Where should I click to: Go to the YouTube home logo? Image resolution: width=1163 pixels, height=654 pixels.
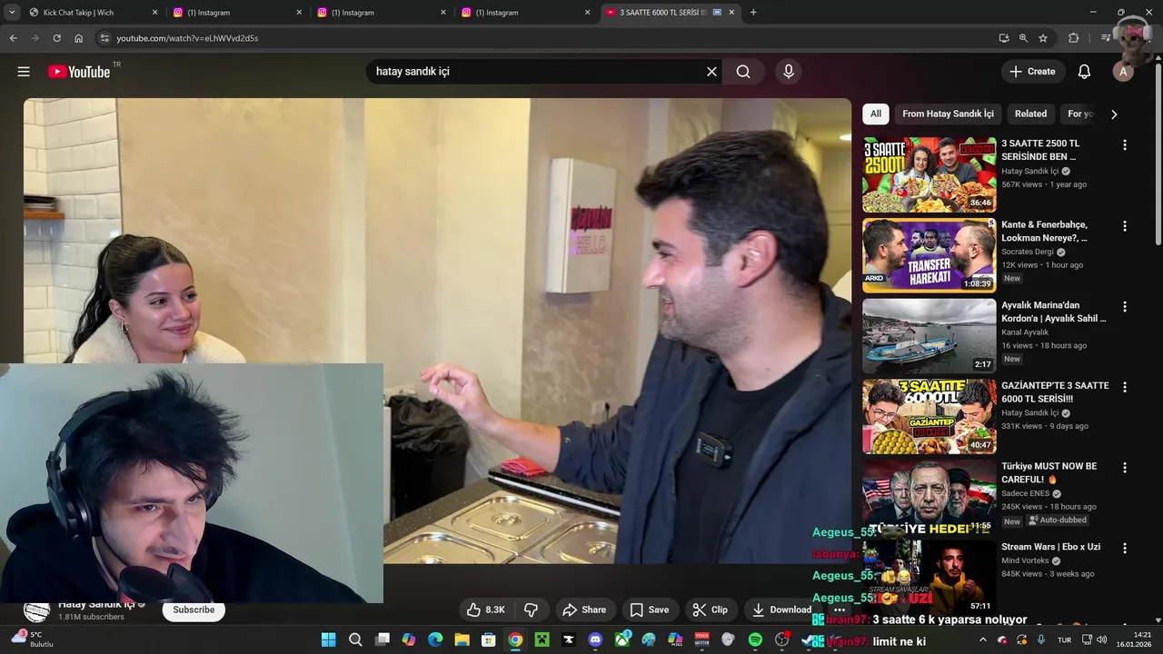pyautogui.click(x=79, y=72)
